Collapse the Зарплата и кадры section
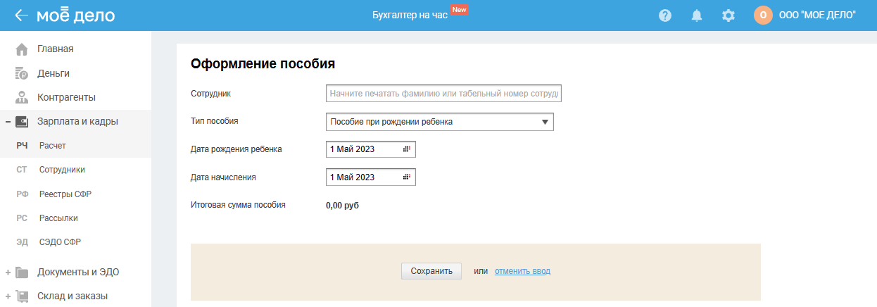Image resolution: width=877 pixels, height=307 pixels. [x=7, y=122]
